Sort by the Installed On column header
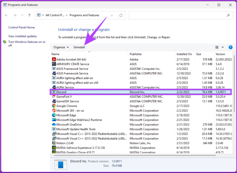Viewport: 237px width, 173px height. (x=185, y=54)
